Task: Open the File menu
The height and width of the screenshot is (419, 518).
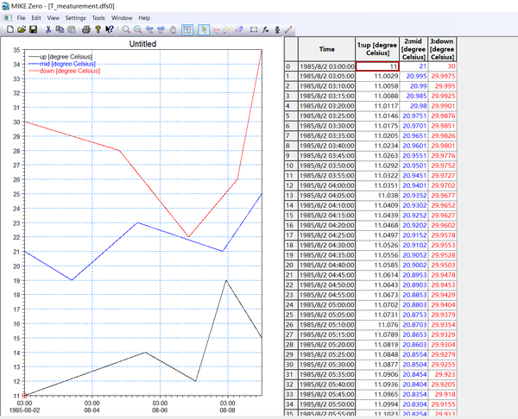Action: [x=22, y=17]
